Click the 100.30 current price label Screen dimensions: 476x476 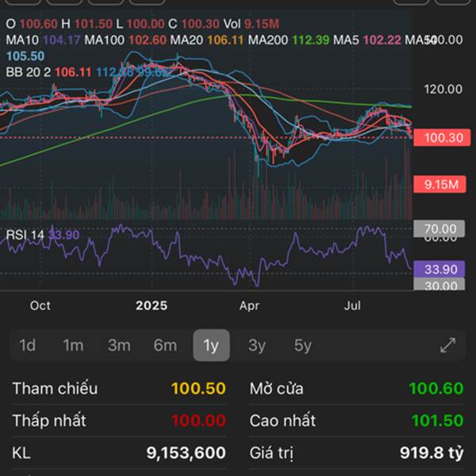(442, 137)
